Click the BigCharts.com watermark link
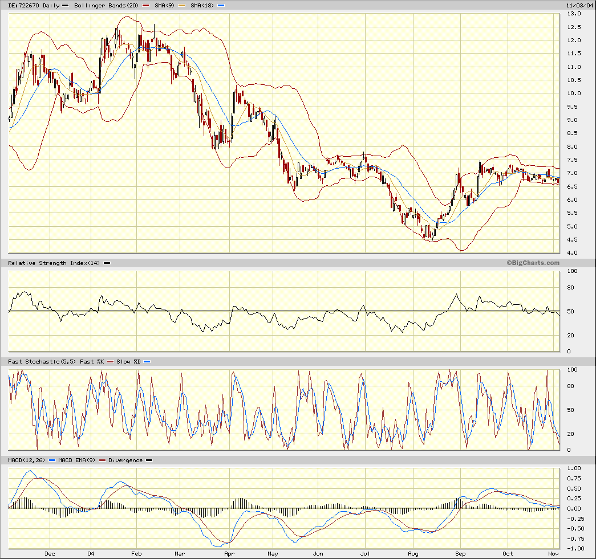 (x=533, y=263)
